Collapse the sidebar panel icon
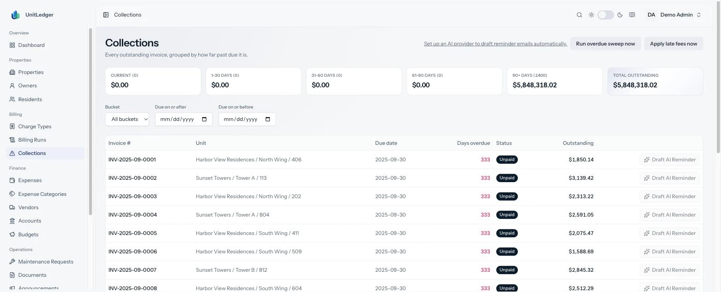This screenshot has height=292, width=721. (x=106, y=15)
